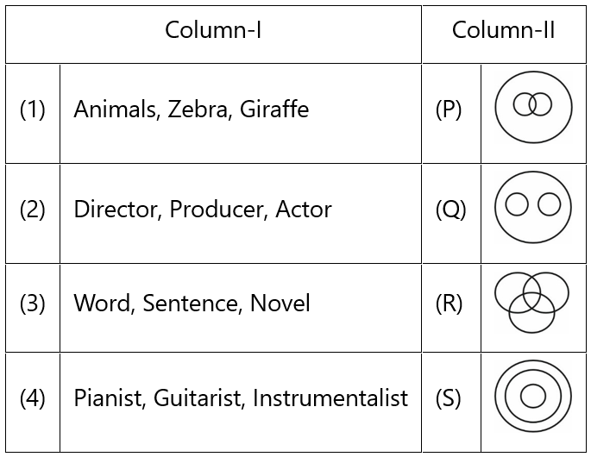Image resolution: width=591 pixels, height=457 pixels.
Task: Click row number (4)
Action: [33, 398]
